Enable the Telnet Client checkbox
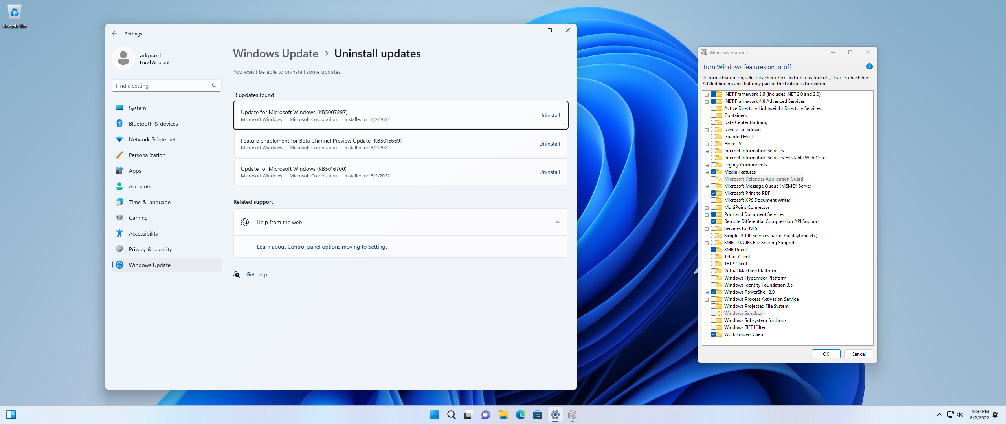Image resolution: width=1006 pixels, height=424 pixels. pyautogui.click(x=713, y=257)
